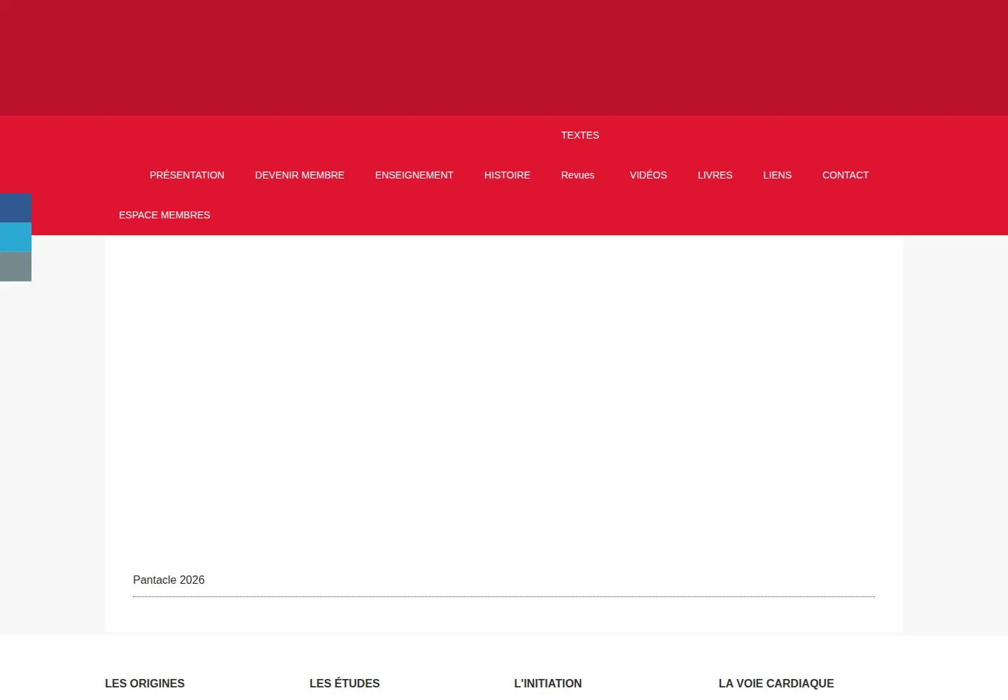Screen dimensions: 1008x700
Task: Click the LA VOIE CARDIAQUE footer heading
Action: pyautogui.click(x=776, y=683)
